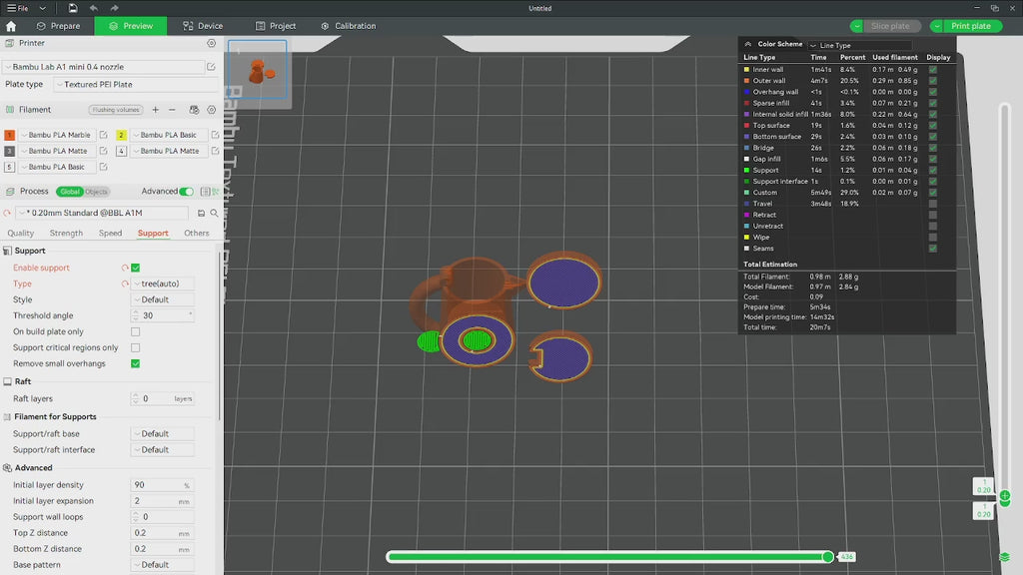
Task: Click the horizontal move slider handle
Action: click(828, 557)
